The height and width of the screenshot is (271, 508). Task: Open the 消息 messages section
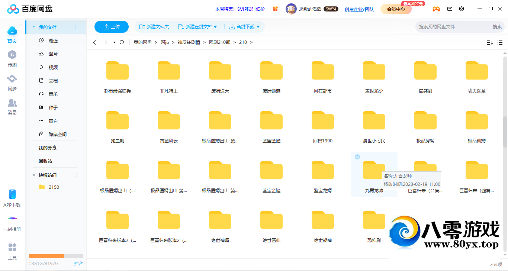[12, 107]
